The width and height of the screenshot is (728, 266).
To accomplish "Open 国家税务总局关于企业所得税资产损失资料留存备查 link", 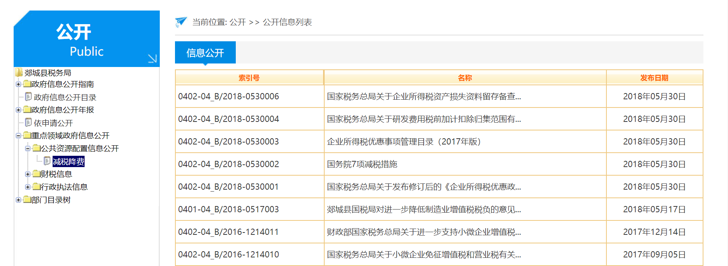I will pos(424,96).
